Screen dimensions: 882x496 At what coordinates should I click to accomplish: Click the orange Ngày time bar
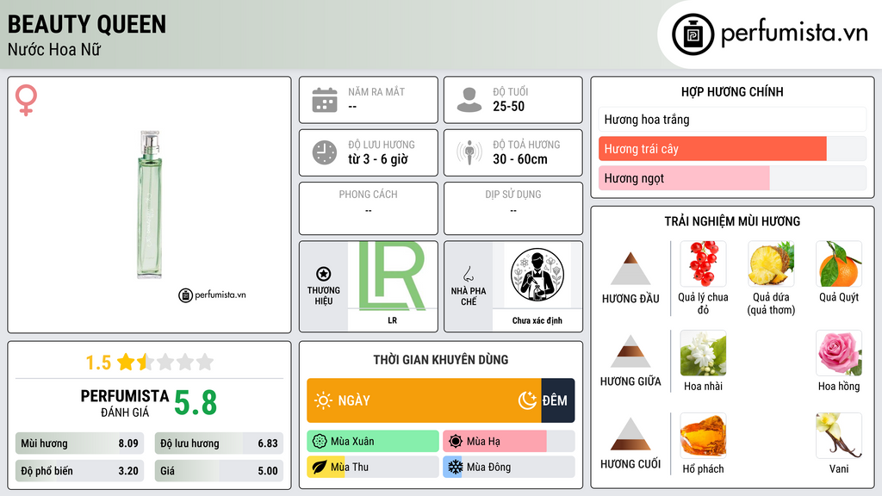[x=424, y=400]
